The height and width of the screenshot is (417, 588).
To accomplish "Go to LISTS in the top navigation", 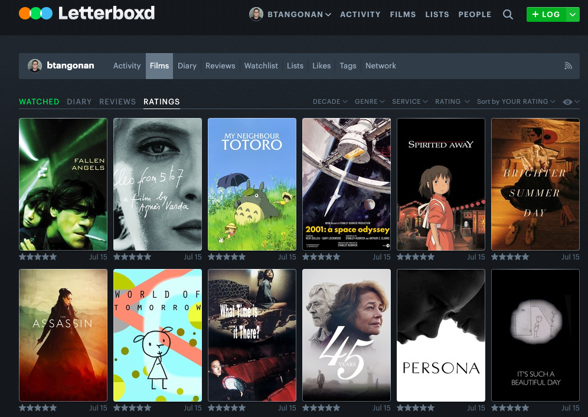I will point(437,15).
